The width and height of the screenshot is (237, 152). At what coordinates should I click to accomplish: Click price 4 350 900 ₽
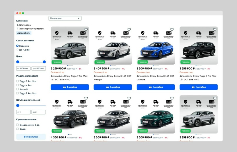coord(59,137)
